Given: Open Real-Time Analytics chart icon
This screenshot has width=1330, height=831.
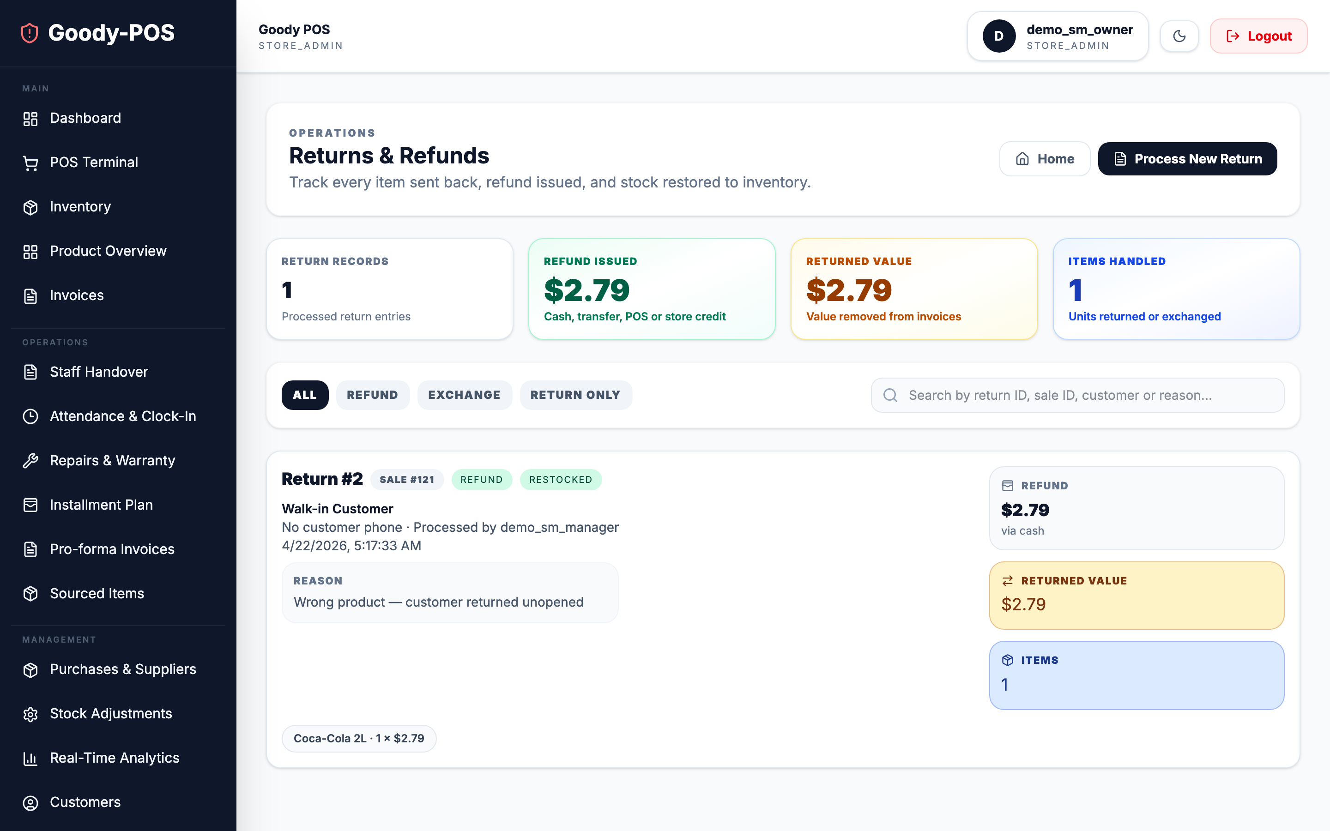Looking at the screenshot, I should coord(30,758).
